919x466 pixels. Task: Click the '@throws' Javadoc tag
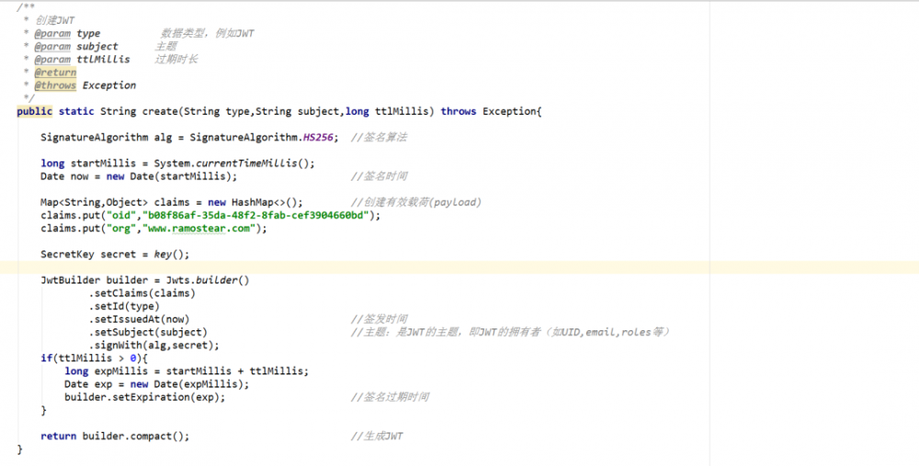click(x=55, y=85)
